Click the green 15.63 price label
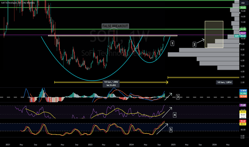The image size is (249, 147). coord(243,8)
